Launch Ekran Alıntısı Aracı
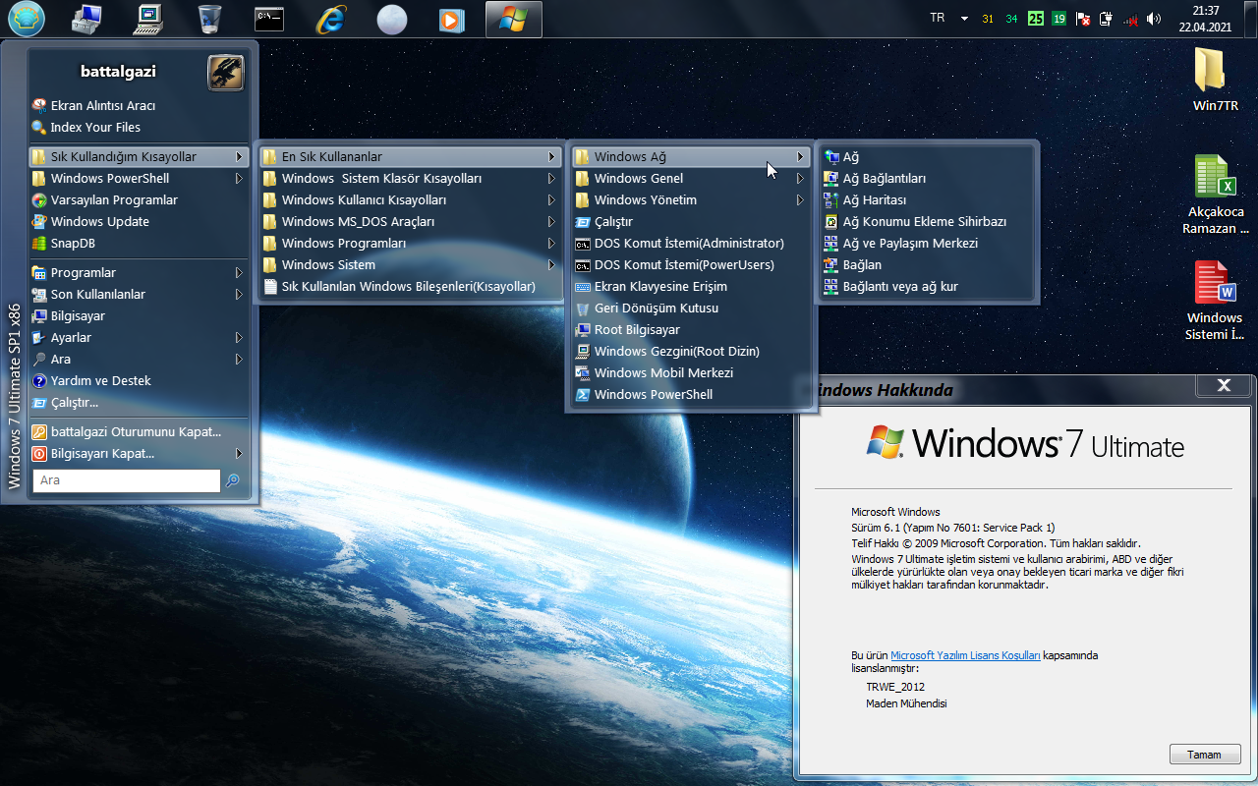The width and height of the screenshot is (1258, 786). click(139, 105)
